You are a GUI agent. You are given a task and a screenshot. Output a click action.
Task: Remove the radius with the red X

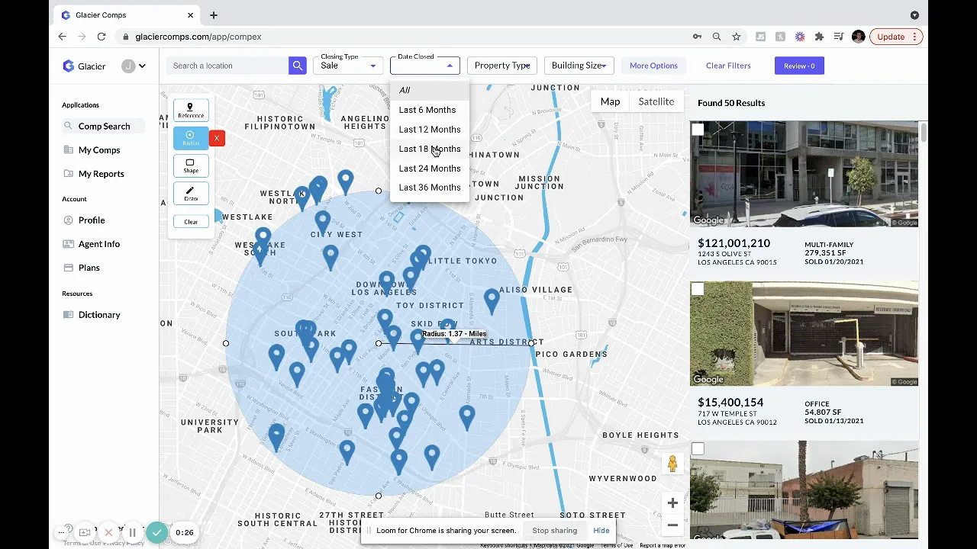217,138
